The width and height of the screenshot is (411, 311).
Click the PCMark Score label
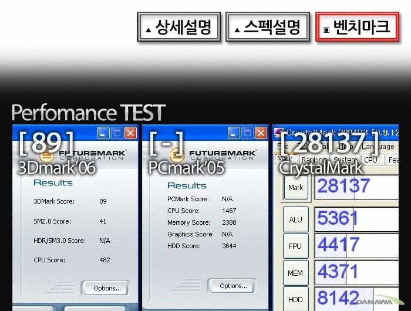coord(188,199)
